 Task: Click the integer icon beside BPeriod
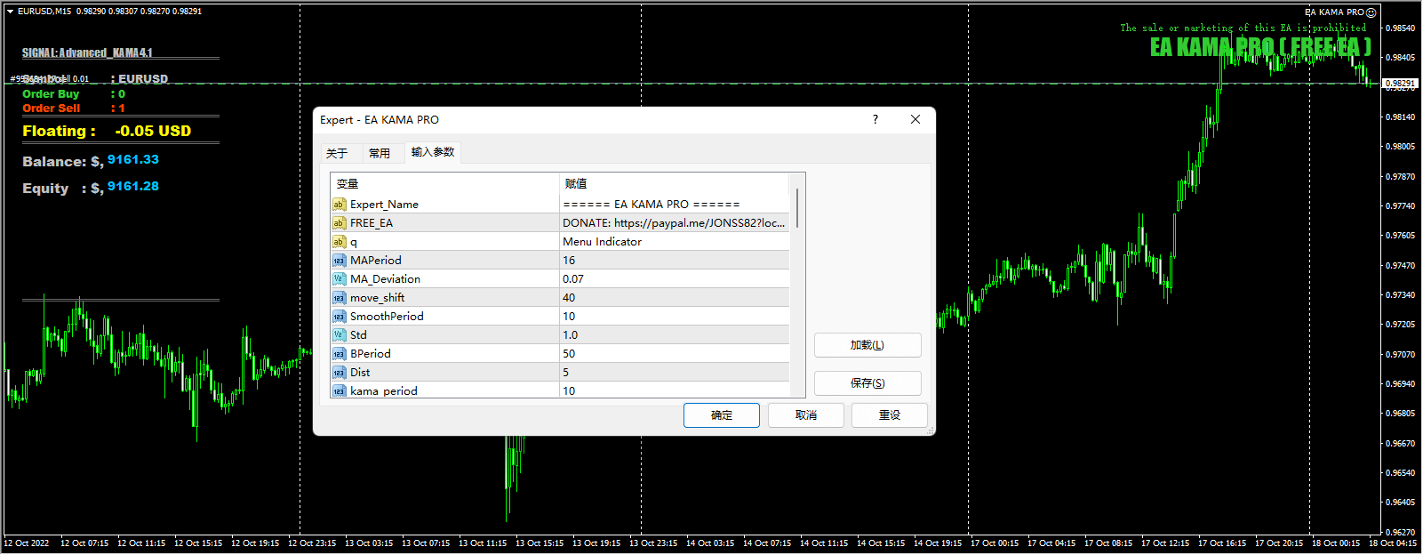pos(339,354)
